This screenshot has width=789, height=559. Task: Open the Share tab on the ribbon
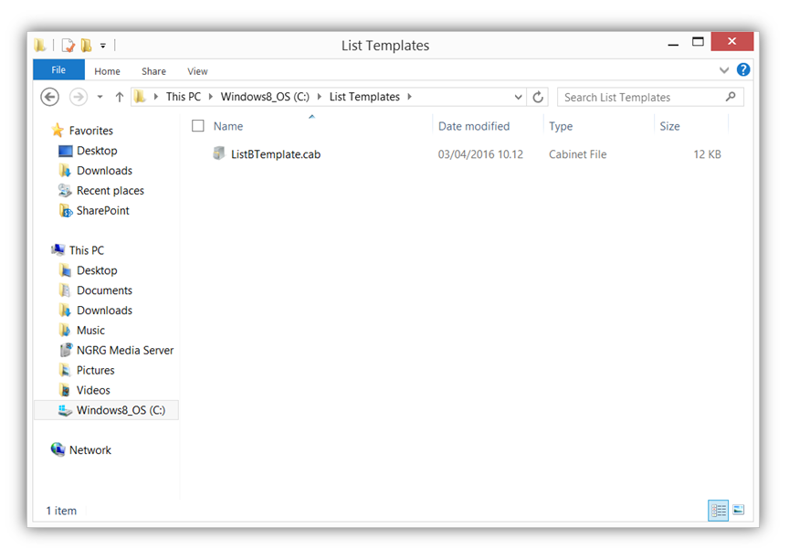pos(153,70)
